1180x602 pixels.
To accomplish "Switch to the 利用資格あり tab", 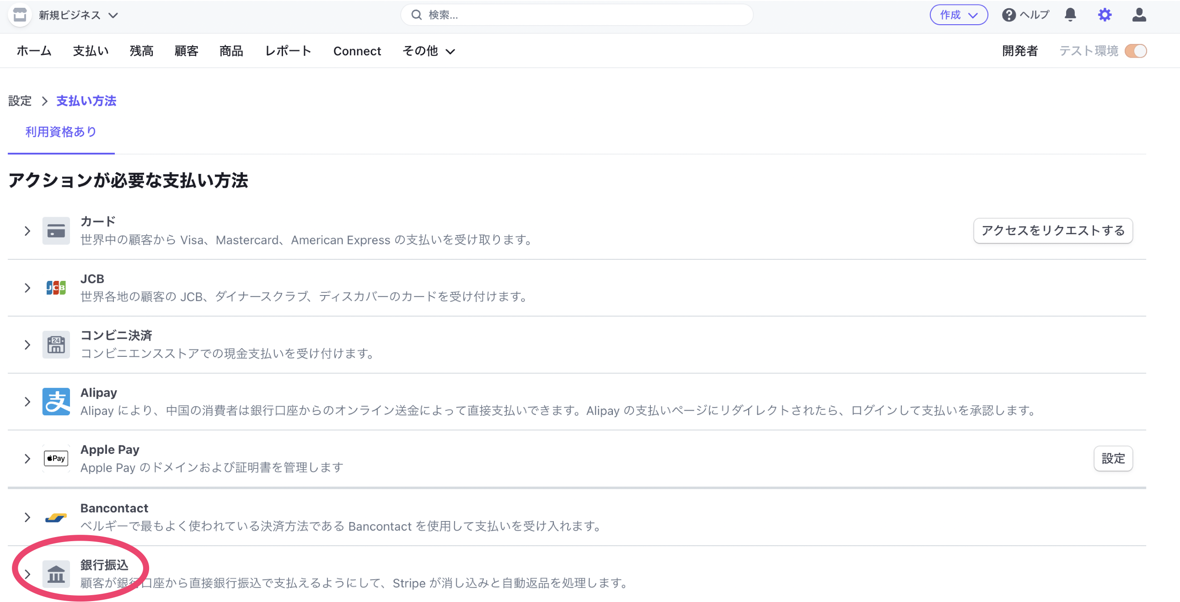I will tap(60, 131).
